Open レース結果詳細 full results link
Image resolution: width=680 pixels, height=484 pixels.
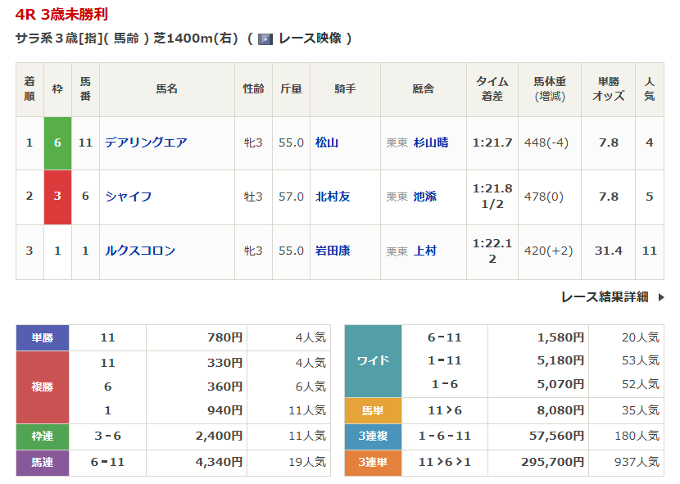click(x=605, y=297)
